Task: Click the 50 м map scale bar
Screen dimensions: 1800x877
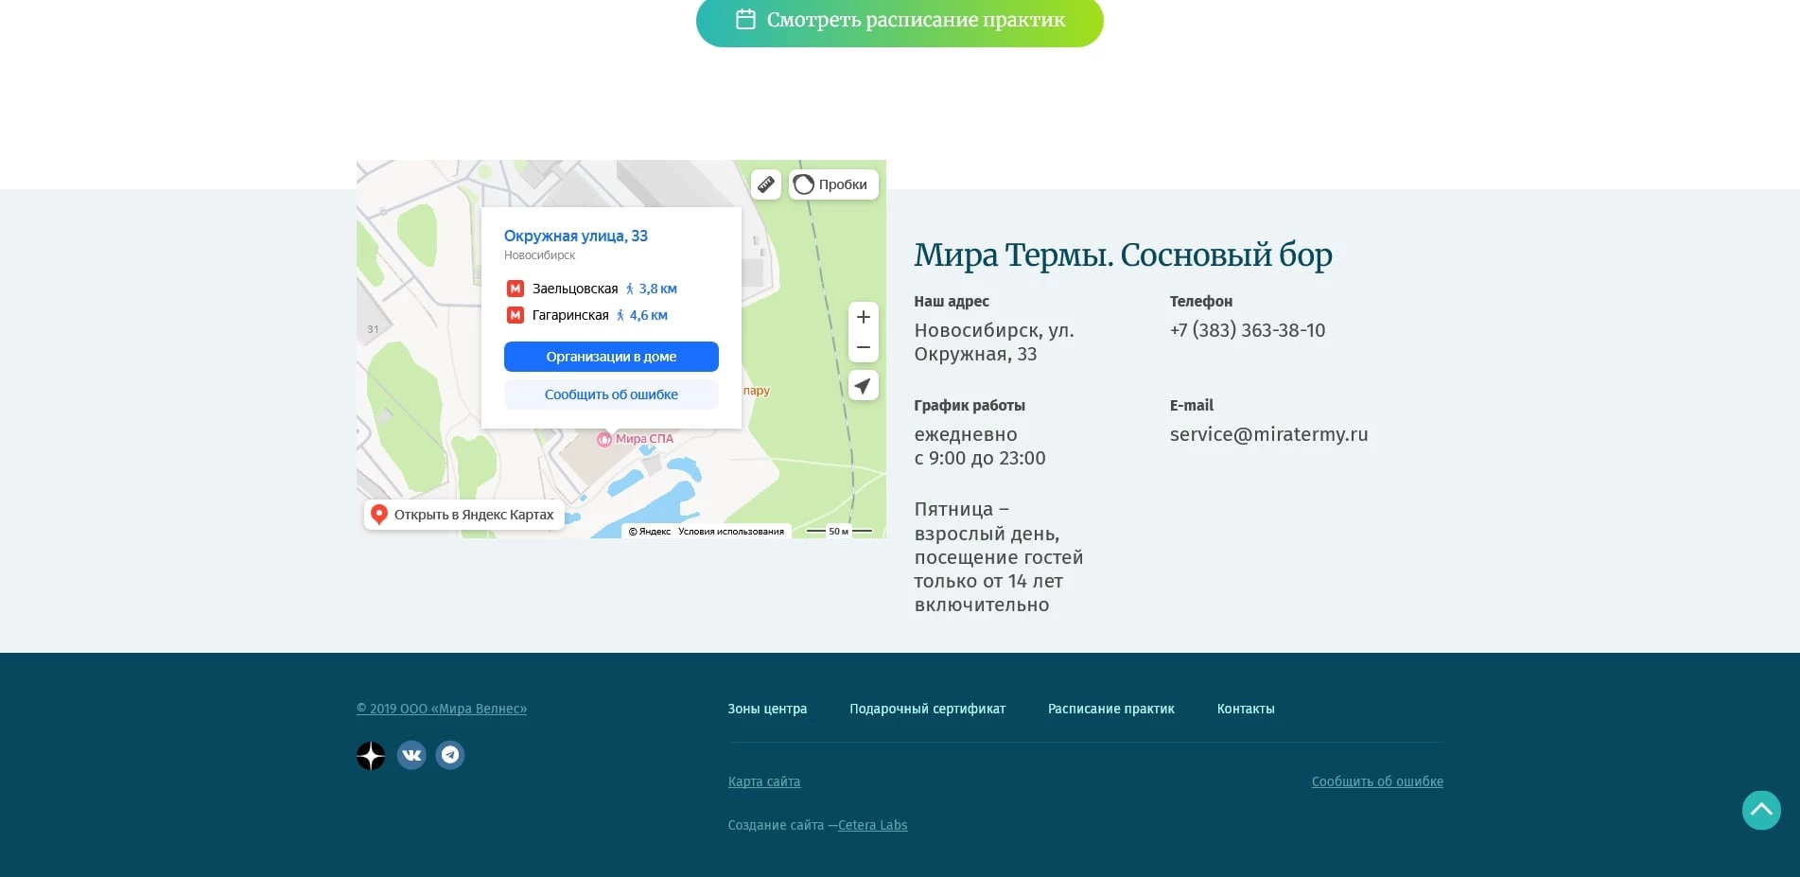Action: 838,532
